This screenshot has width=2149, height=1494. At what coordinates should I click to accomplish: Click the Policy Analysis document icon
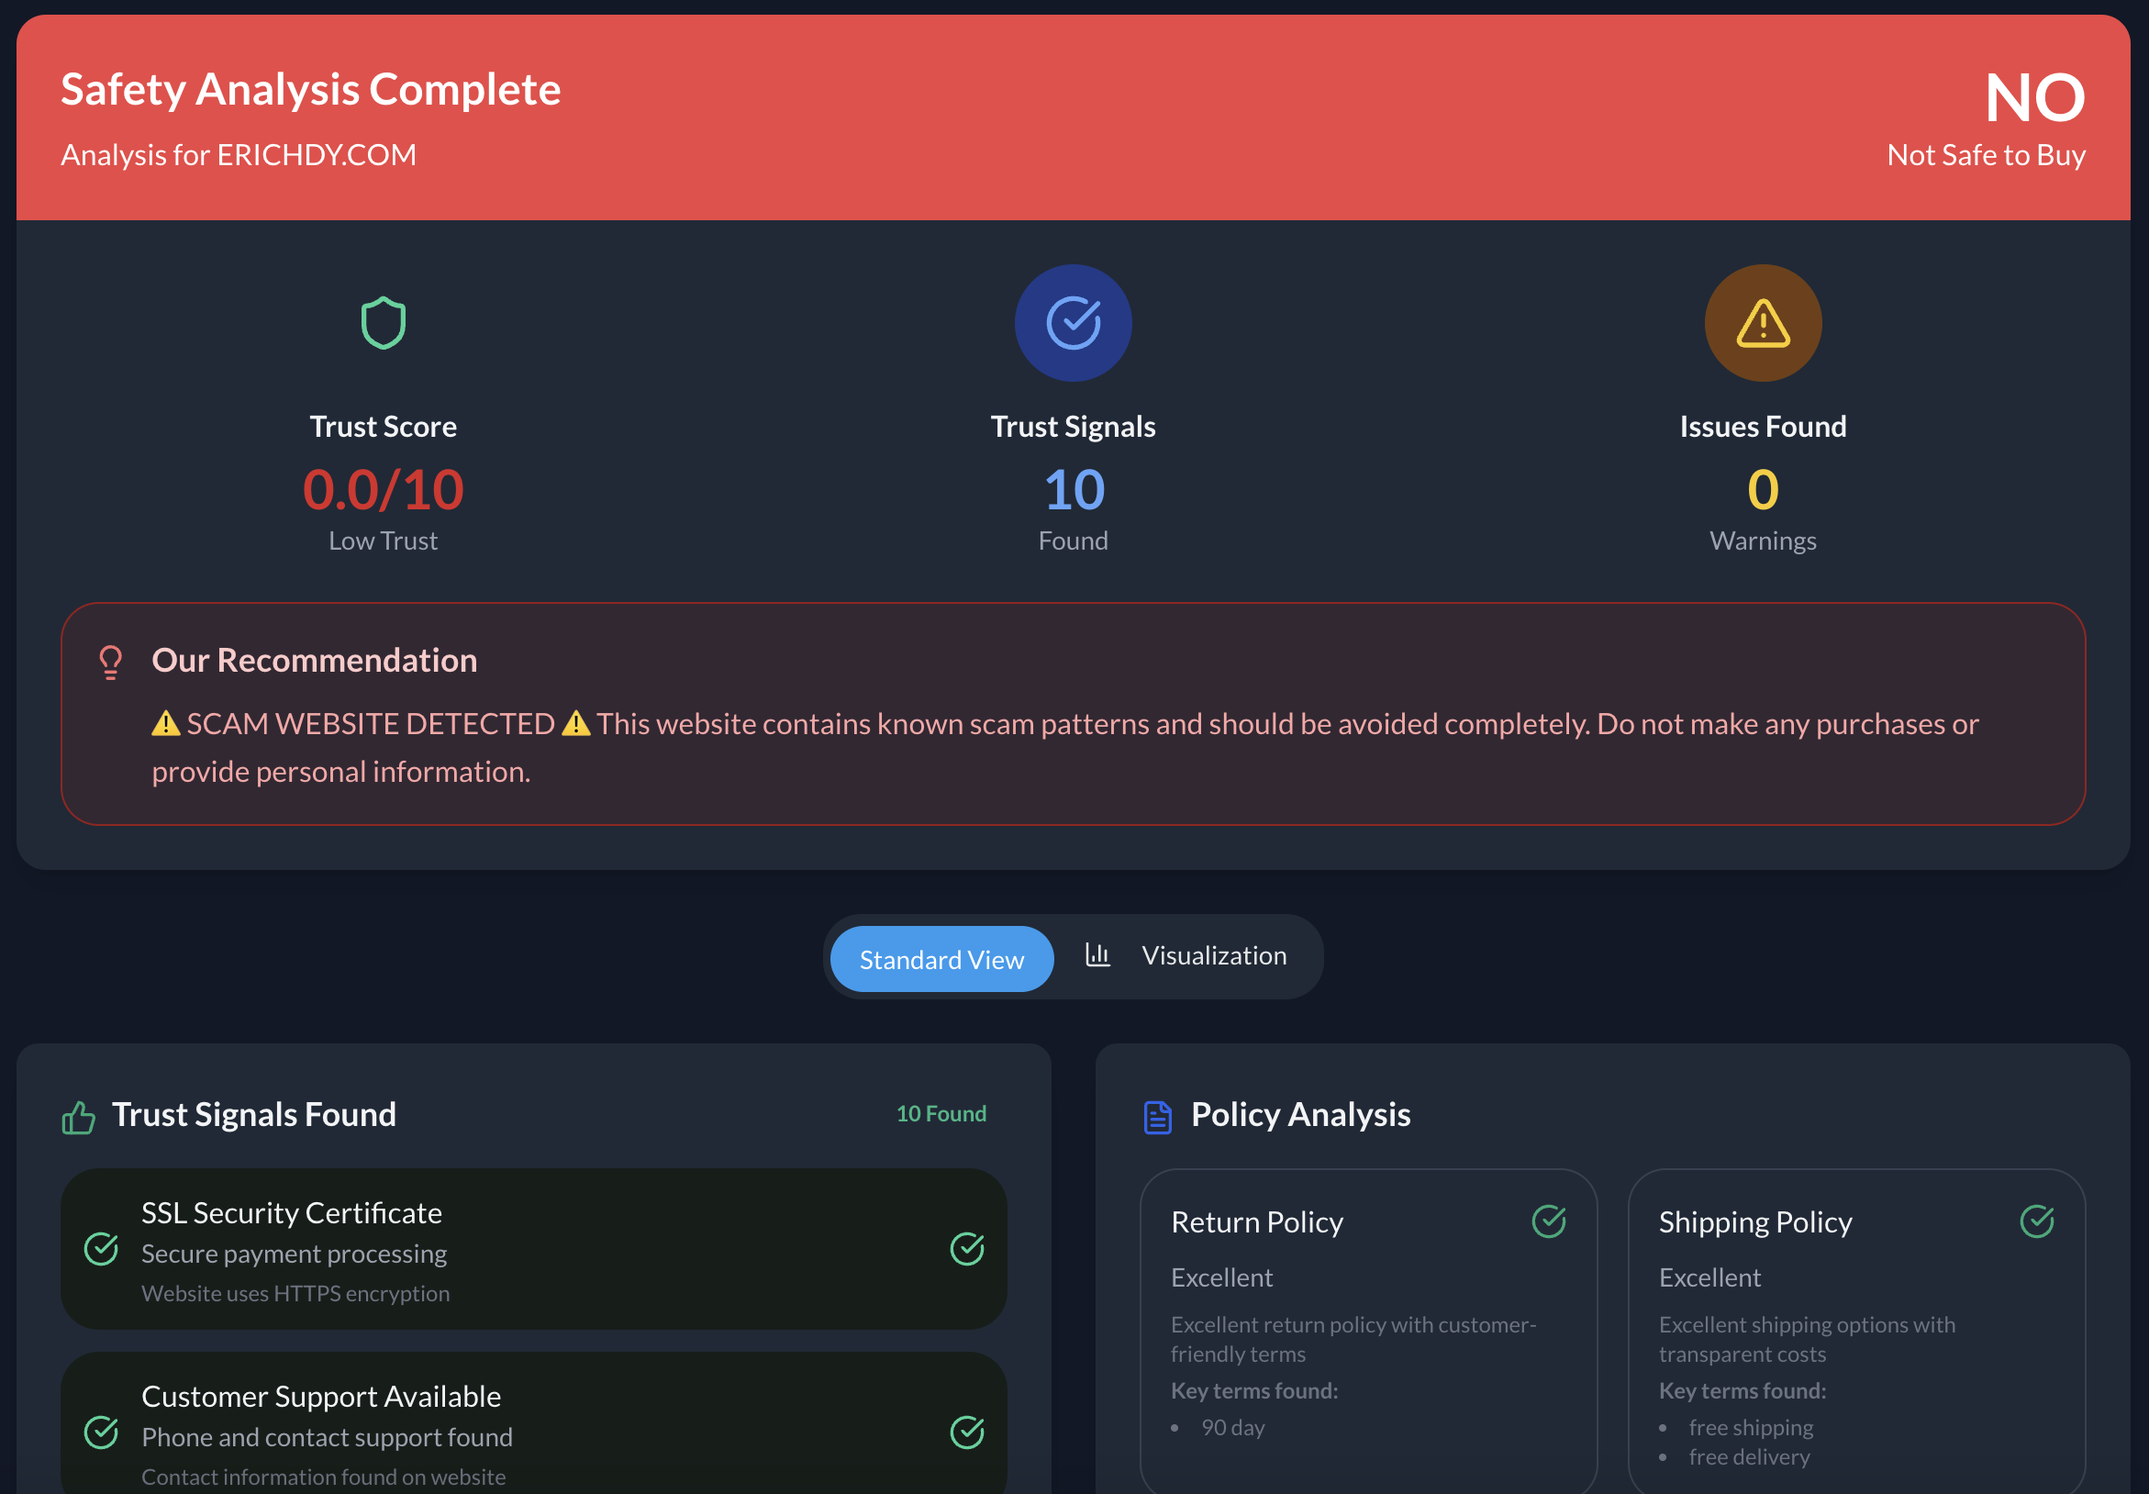point(1158,1117)
